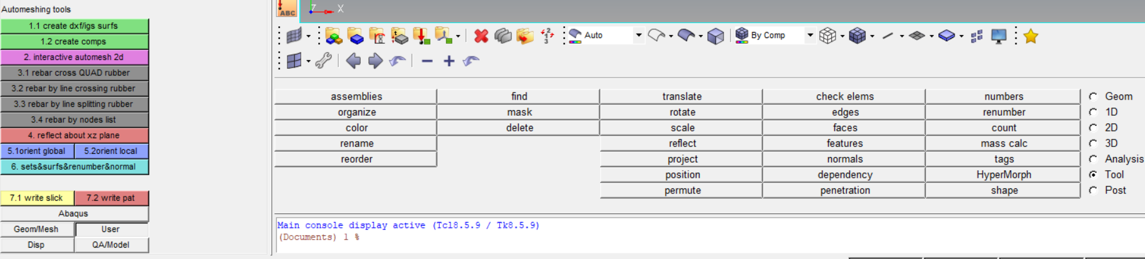Click the wireframe elements cube icon
1145x259 pixels.
(827, 36)
